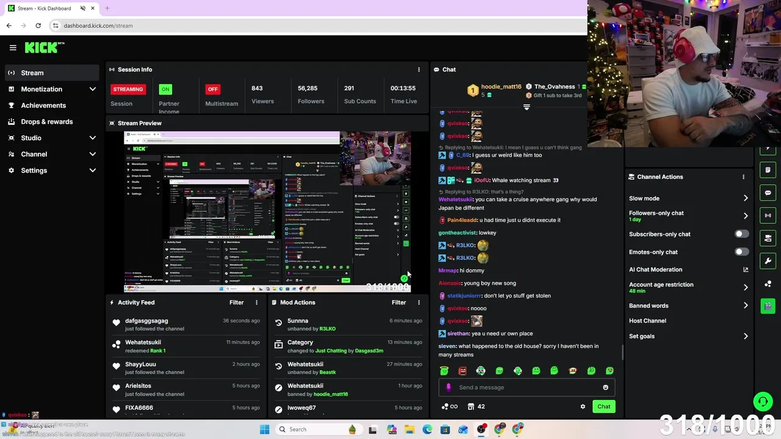This screenshot has width=781, height=439.
Task: Open Session Info three-dot menu
Action: pos(419,70)
